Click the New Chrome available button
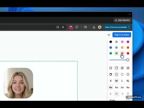The width and height of the screenshot is (144, 108). [116, 27]
